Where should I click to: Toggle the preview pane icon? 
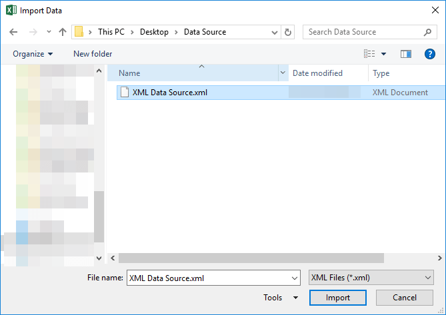pyautogui.click(x=405, y=54)
